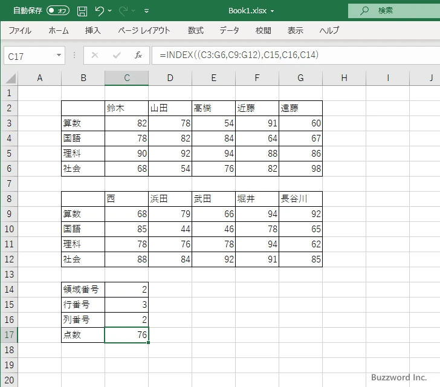The height and width of the screenshot is (387, 440).
Task: Click the Save icon in title bar
Action: pos(82,11)
